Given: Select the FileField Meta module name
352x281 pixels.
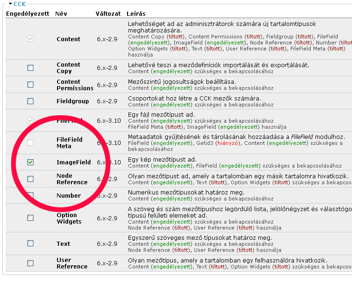Looking at the screenshot, I should click(70, 143).
